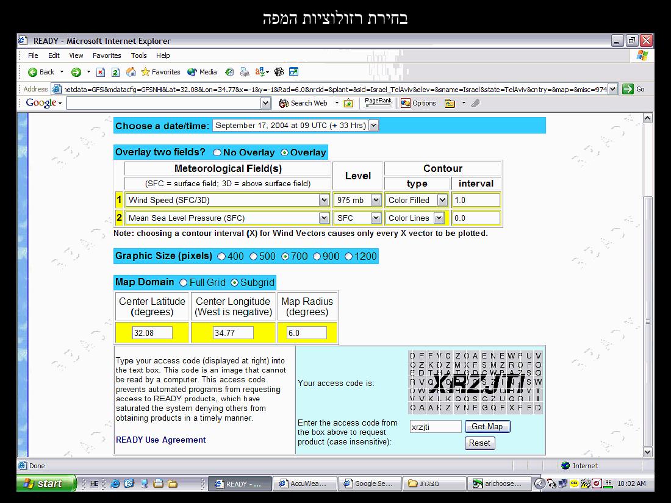671x503 pixels.
Task: Open Color Filled contour type dropdown
Action: [x=442, y=200]
